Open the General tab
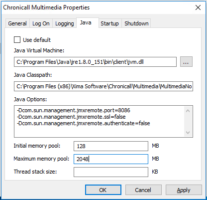This screenshot has height=200, width=207. click(x=17, y=23)
